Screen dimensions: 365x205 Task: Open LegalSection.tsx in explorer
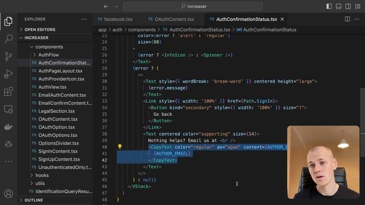(x=55, y=111)
